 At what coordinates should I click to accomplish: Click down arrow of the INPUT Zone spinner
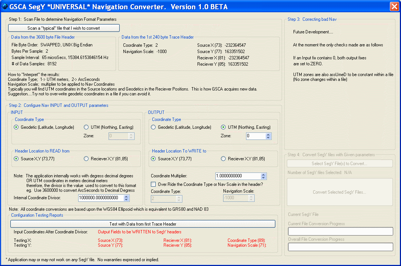click(131, 138)
